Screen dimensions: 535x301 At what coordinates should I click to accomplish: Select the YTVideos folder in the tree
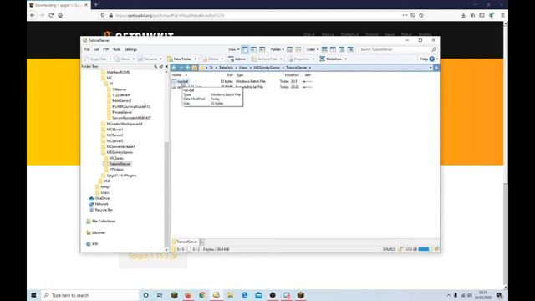[x=116, y=170]
